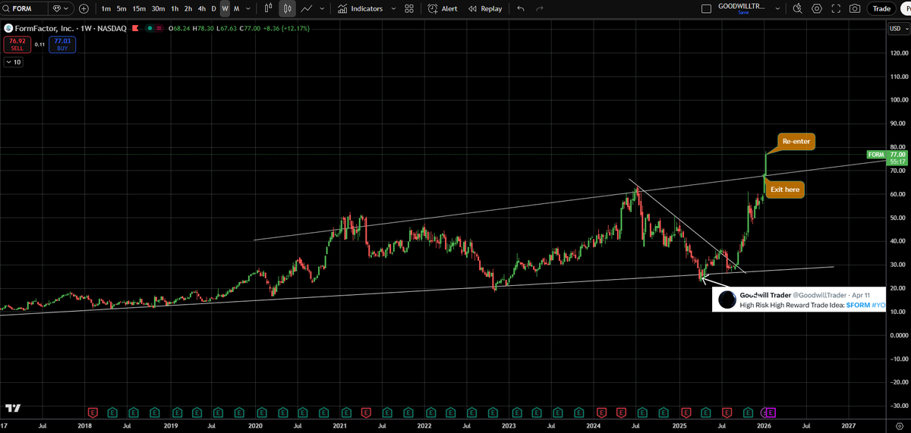Open the FORM symbol search box
Viewport: 911px width, 433px height.
coord(24,9)
